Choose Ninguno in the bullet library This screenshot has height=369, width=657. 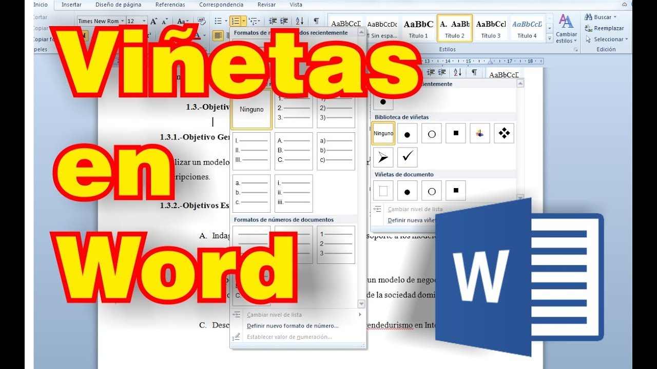383,133
